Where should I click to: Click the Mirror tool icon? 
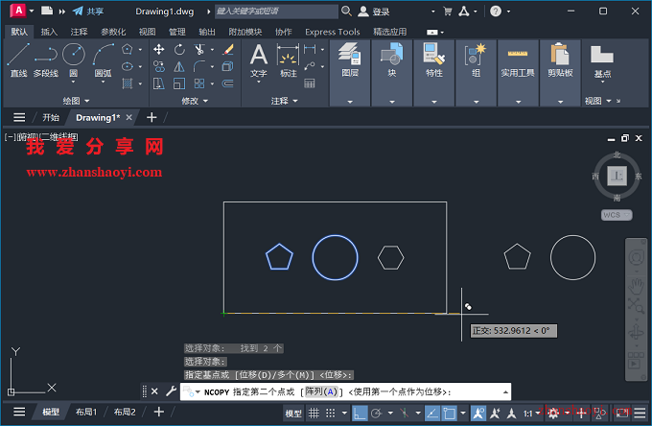pos(179,66)
